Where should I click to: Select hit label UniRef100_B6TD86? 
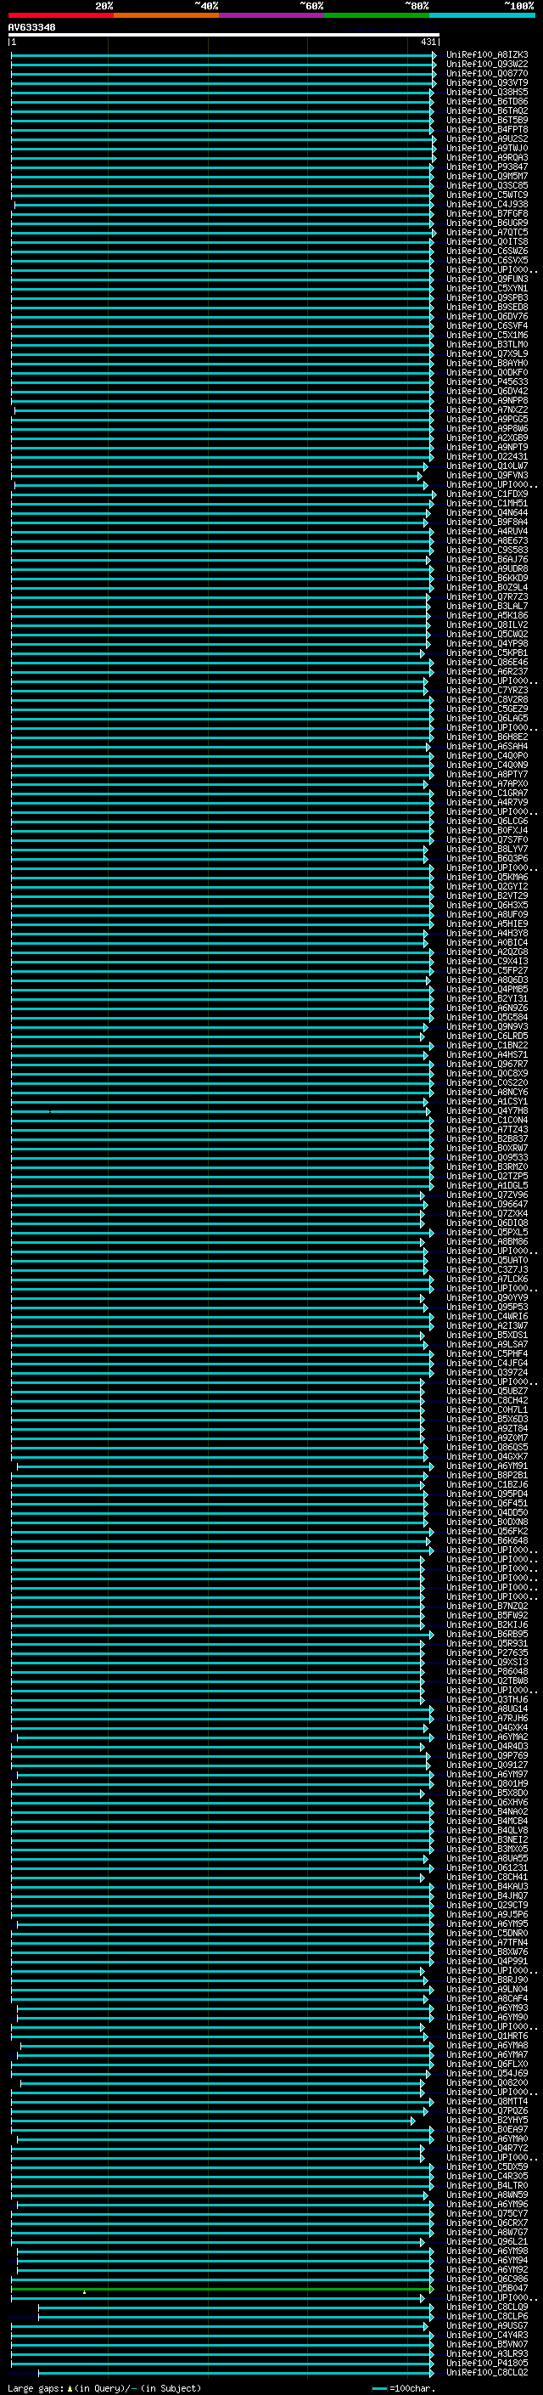coord(487,101)
